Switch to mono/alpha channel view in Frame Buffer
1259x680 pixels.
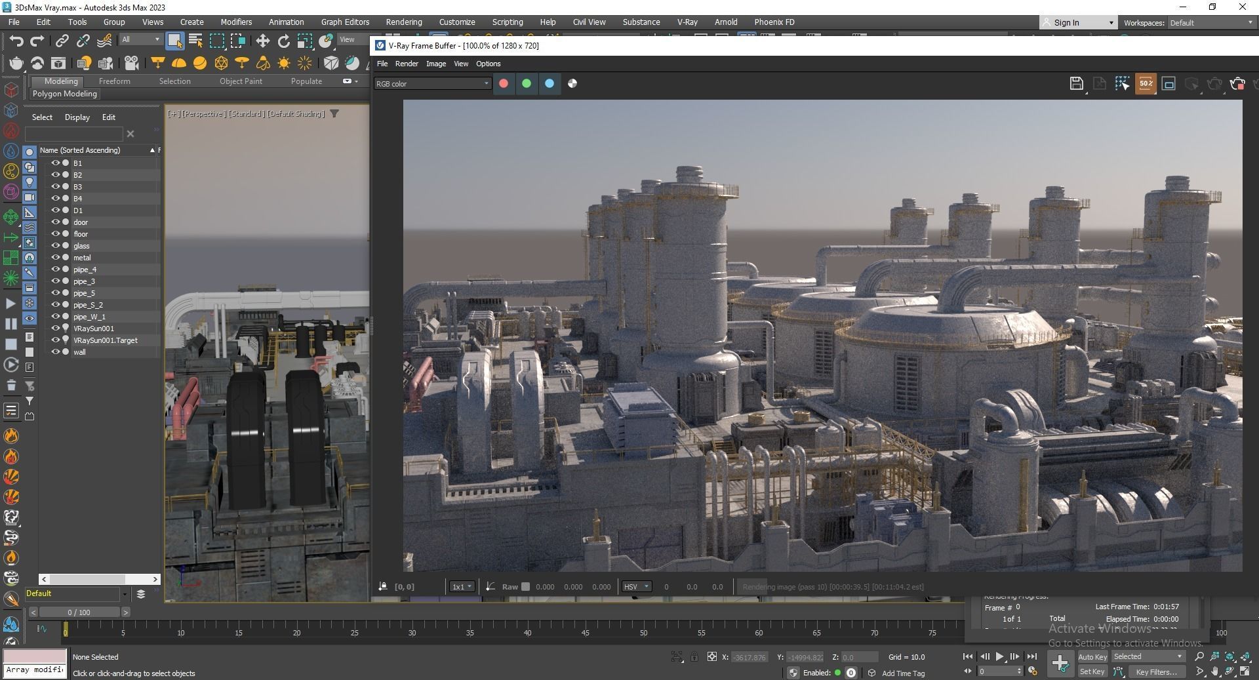(x=572, y=83)
